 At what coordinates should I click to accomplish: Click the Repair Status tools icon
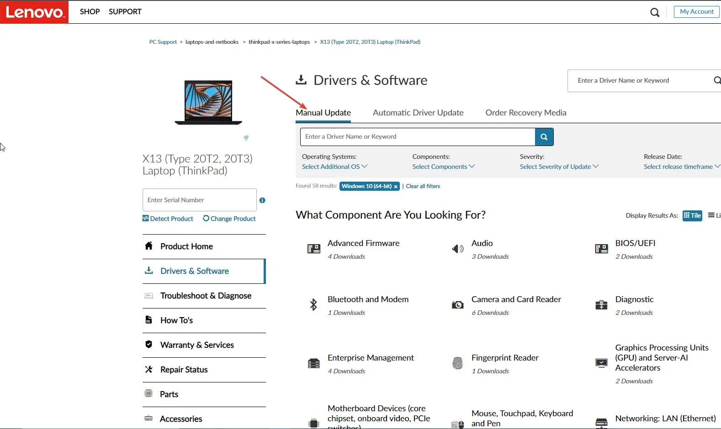click(148, 369)
